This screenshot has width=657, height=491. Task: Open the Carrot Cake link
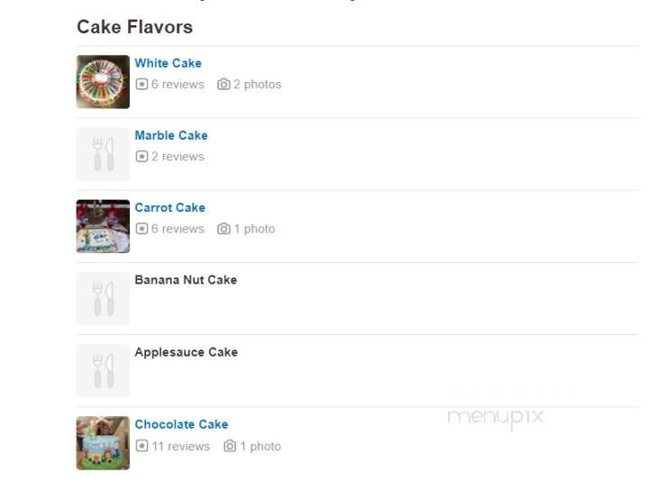pos(170,207)
